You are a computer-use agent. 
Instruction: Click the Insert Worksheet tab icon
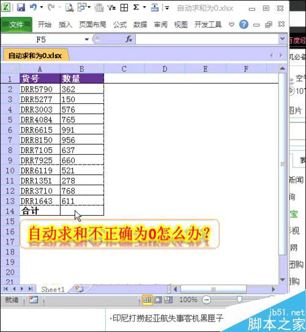(80, 289)
